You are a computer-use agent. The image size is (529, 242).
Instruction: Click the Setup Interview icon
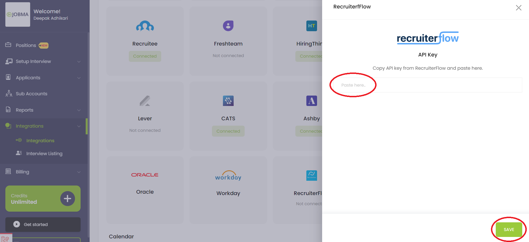pos(9,61)
